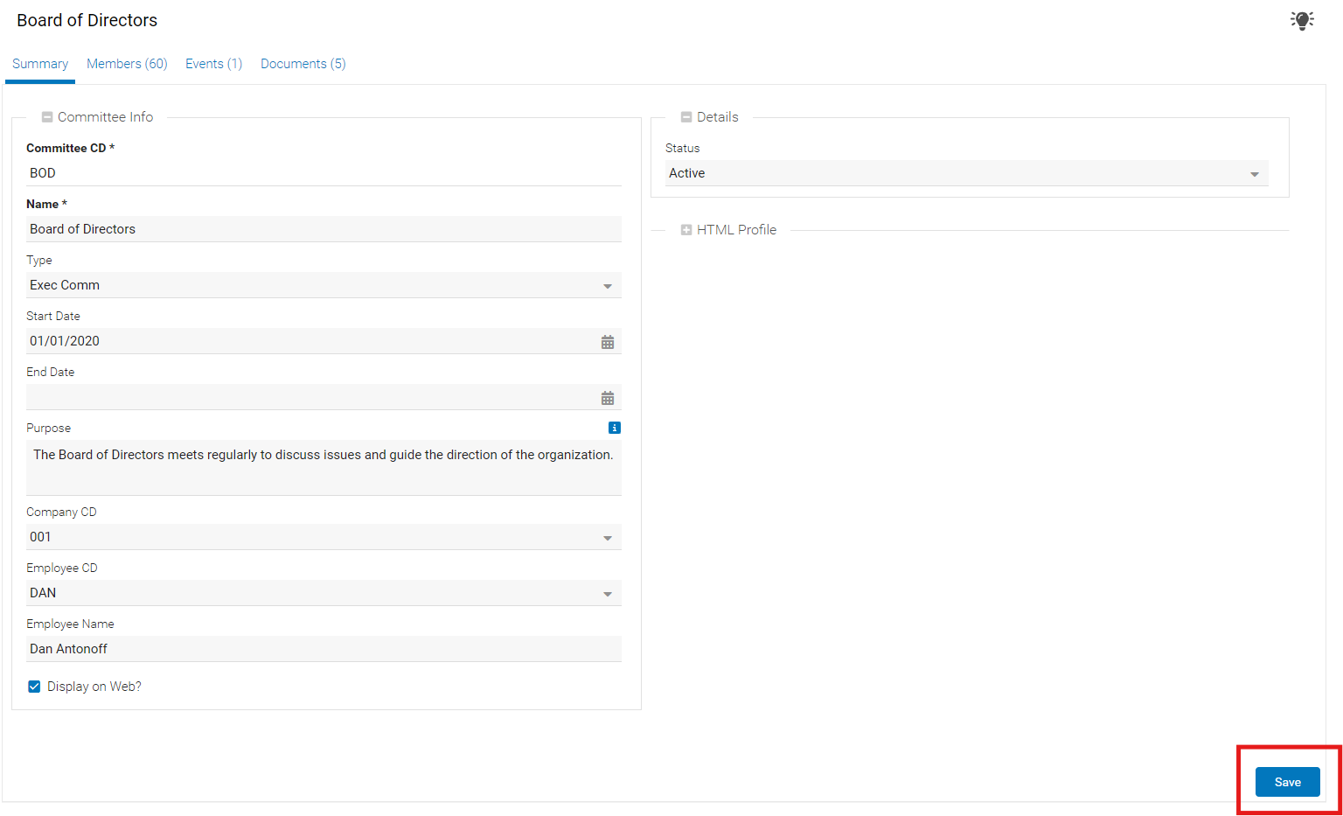Open the End Date calendar picker
1343x816 pixels.
[608, 398]
